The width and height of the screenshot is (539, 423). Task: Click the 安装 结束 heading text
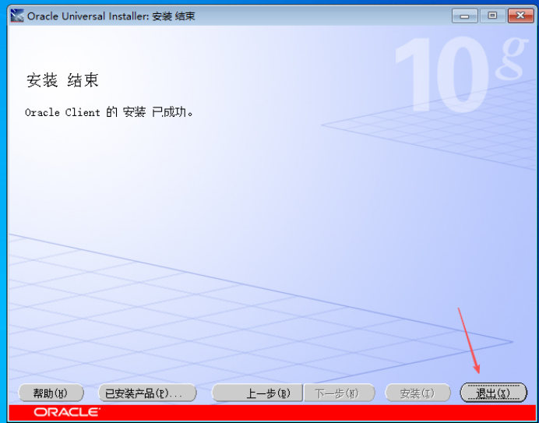[63, 80]
